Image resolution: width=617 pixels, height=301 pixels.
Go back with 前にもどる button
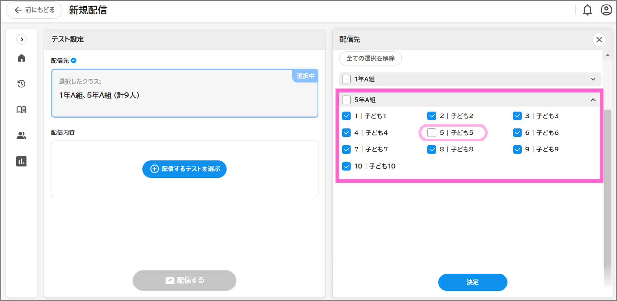pyautogui.click(x=34, y=10)
